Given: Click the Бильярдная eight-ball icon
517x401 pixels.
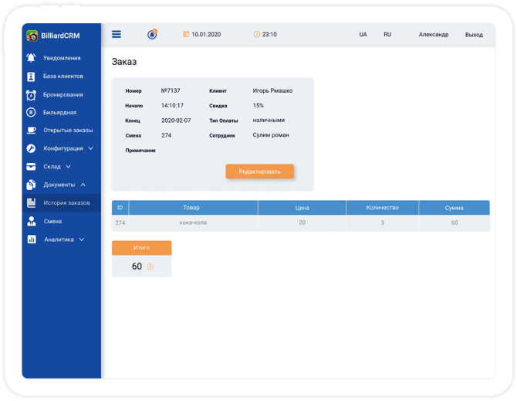Looking at the screenshot, I should (31, 113).
